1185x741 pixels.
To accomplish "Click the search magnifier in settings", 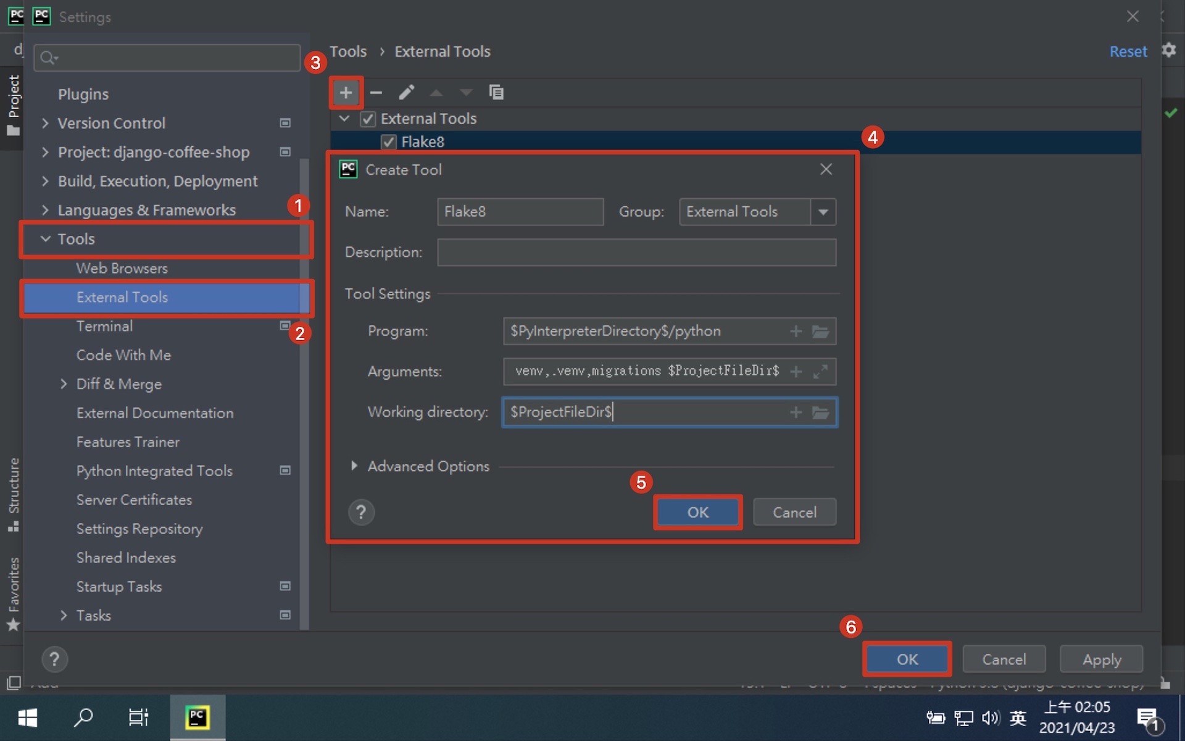I will point(48,58).
